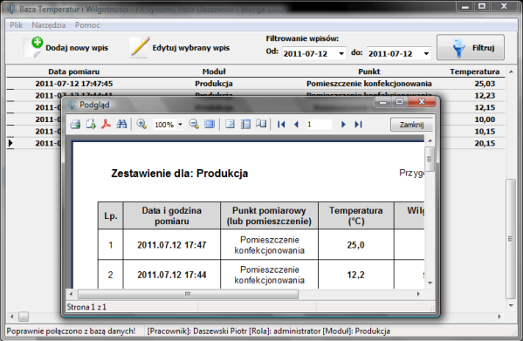523x341 pixels.
Task: Click the Dodaj nowy wpis label
Action: (77, 48)
